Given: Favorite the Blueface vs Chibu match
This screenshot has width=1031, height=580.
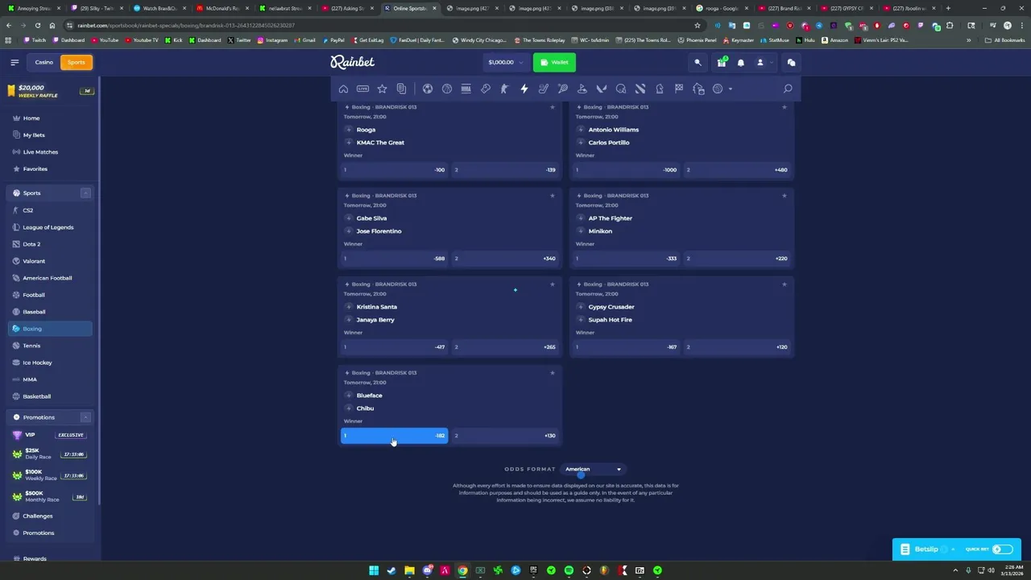Looking at the screenshot, I should (x=553, y=373).
